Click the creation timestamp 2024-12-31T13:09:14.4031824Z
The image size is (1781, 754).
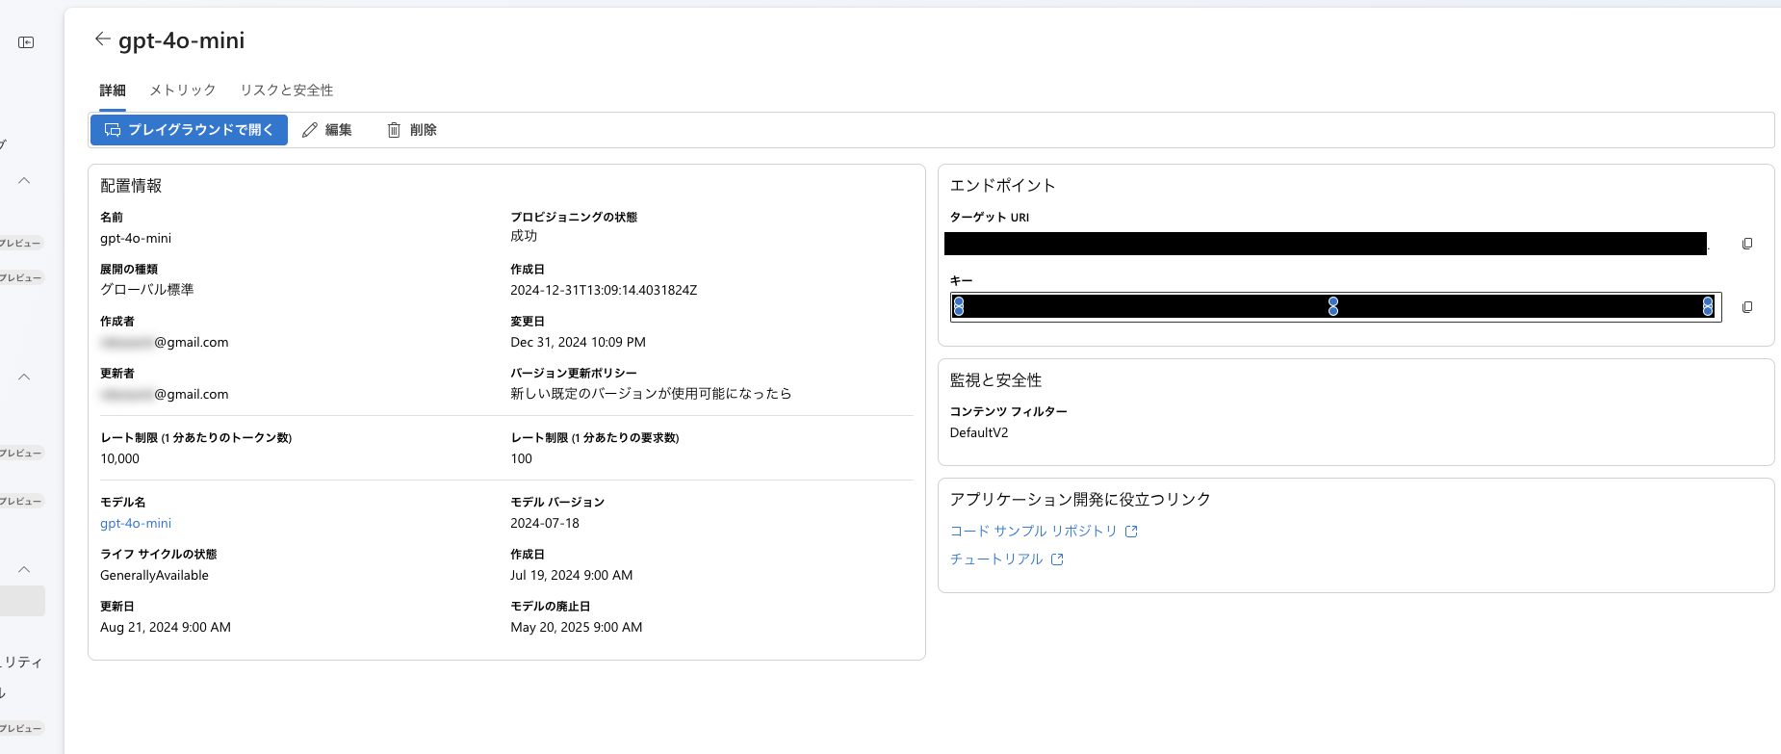pos(604,291)
